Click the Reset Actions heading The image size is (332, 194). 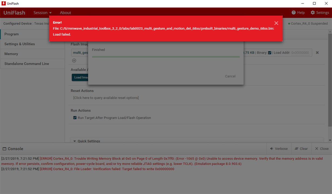tap(82, 91)
